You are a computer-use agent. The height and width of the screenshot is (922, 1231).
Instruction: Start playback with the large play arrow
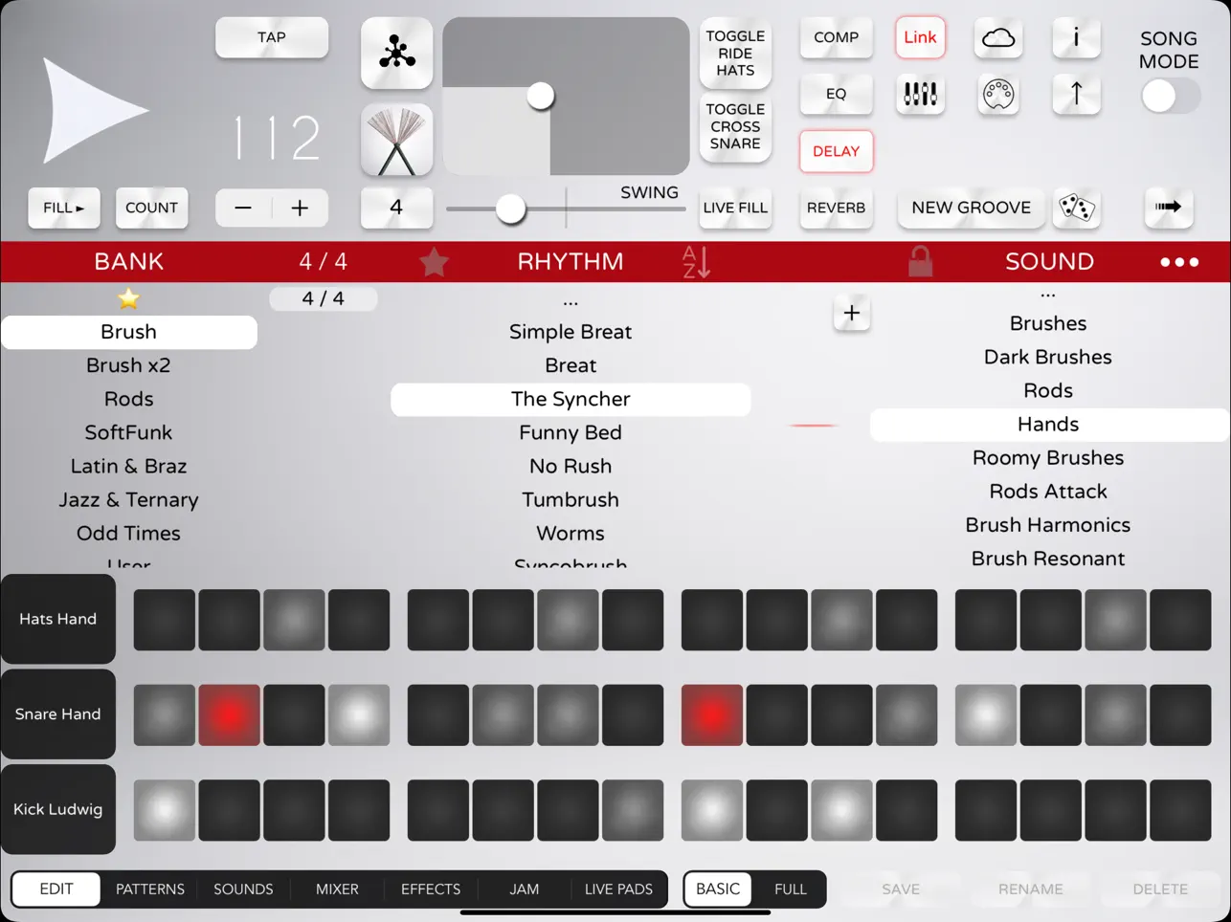tap(94, 110)
